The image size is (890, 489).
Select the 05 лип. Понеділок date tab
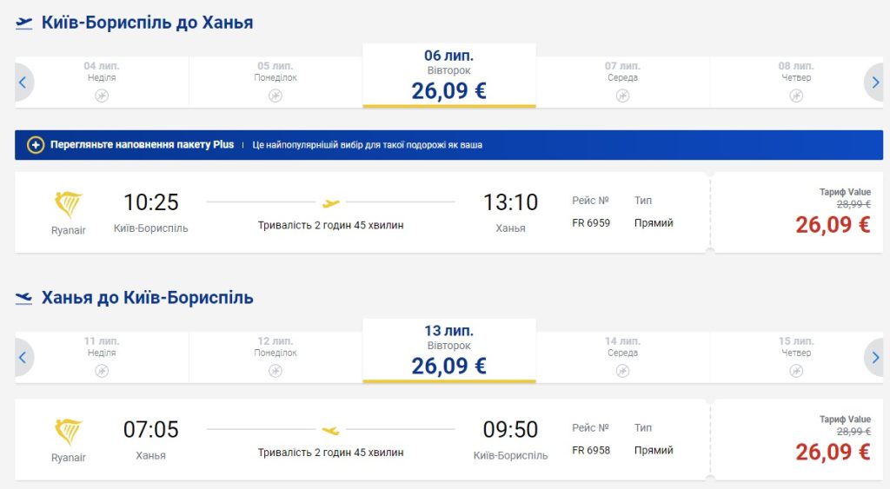[x=276, y=81]
